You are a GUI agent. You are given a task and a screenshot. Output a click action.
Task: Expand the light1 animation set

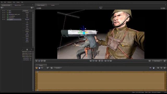click(x=6, y=11)
